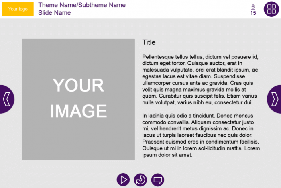Image resolution: width=281 pixels, height=188 pixels.
Task: Go to the next slide arrow
Action: click(x=275, y=99)
